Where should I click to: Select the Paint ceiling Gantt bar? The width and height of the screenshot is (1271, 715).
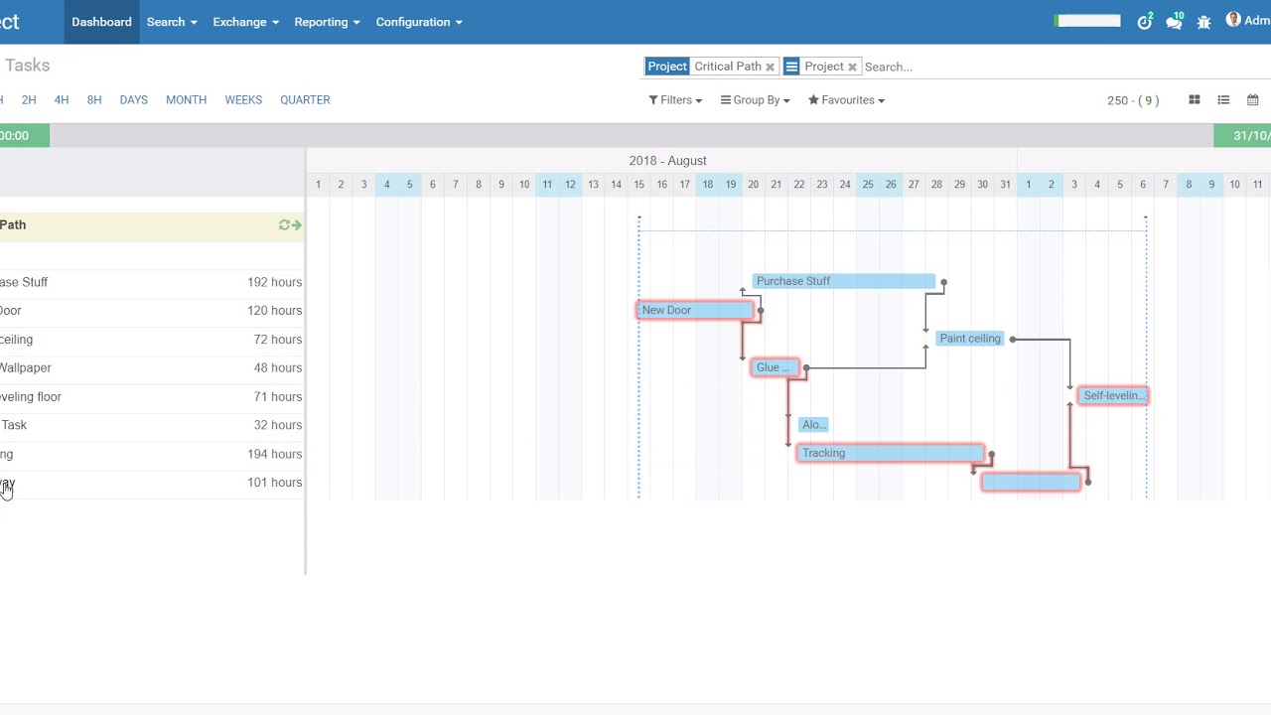point(970,339)
